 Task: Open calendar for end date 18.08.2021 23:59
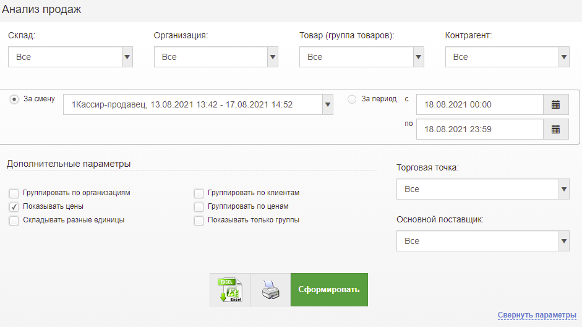tap(555, 129)
